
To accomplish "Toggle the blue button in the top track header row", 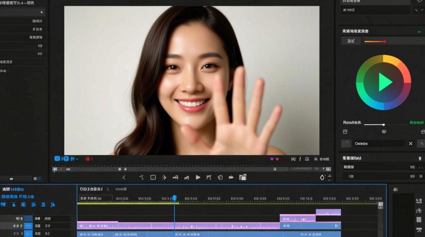I will pos(28,218).
